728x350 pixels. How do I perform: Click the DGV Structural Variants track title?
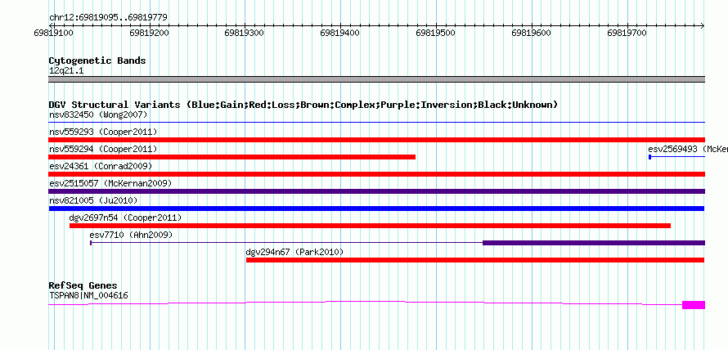click(303, 105)
